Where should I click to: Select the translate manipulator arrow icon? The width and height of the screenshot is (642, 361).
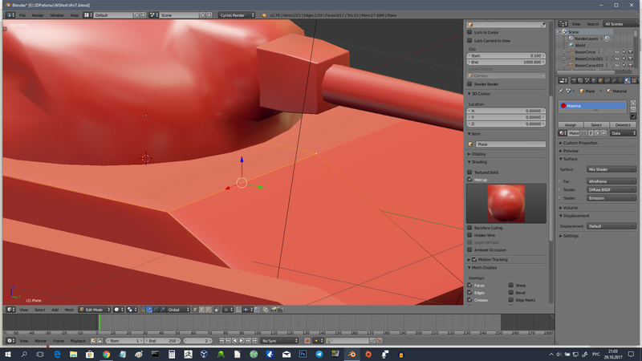click(149, 310)
